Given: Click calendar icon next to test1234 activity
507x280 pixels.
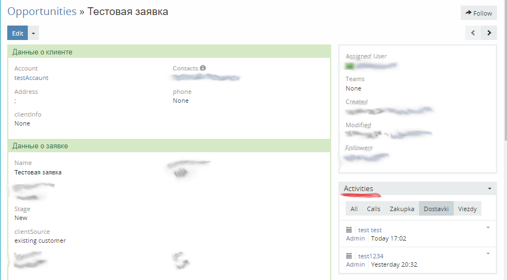Looking at the screenshot, I should click(349, 256).
